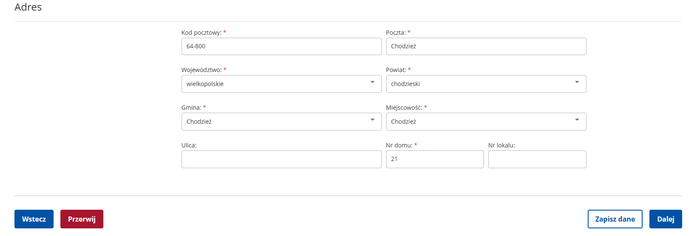Viewport: 700px width, 236px height.
Task: Click the "Nr lokalu:" label text
Action: (501, 145)
